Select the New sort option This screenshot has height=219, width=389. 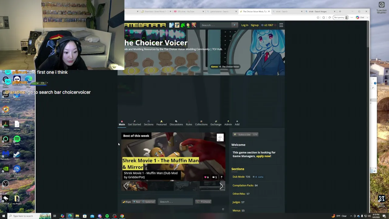(136, 202)
